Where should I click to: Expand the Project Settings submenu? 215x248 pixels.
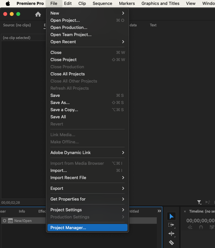point(87,210)
